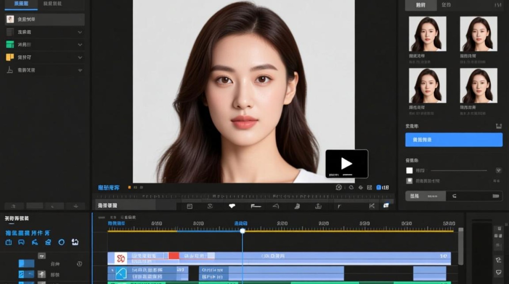Click the blue label text below the preview's left corner
The image size is (509, 284).
[x=109, y=187]
